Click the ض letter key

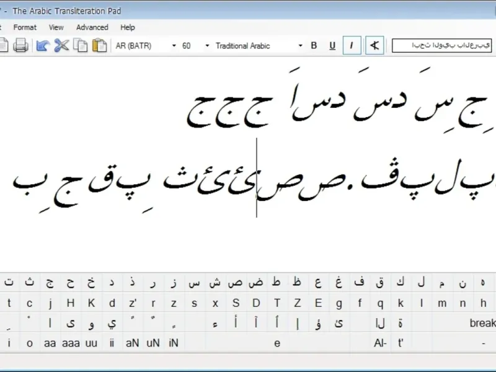(x=255, y=282)
